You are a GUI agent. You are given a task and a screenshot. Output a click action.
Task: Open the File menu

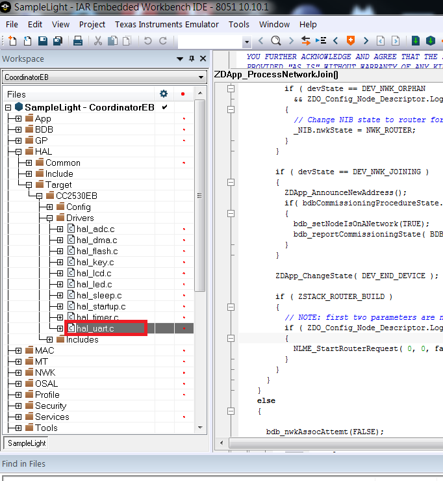[12, 25]
